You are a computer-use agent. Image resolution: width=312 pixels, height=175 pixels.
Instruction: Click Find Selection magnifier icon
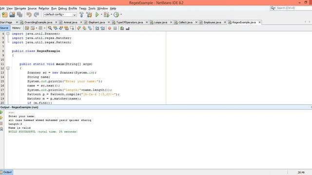pyautogui.click(x=50, y=28)
